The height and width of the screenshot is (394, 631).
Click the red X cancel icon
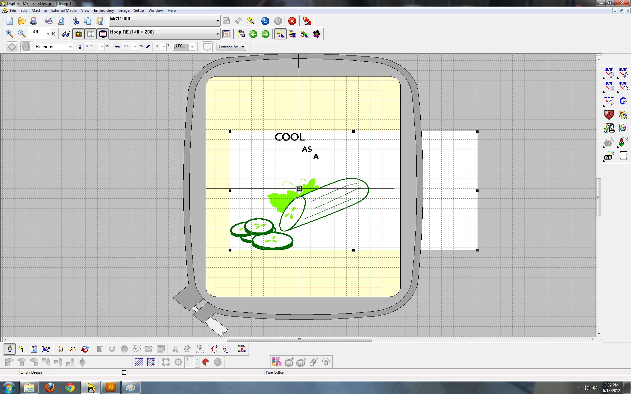pos(292,21)
